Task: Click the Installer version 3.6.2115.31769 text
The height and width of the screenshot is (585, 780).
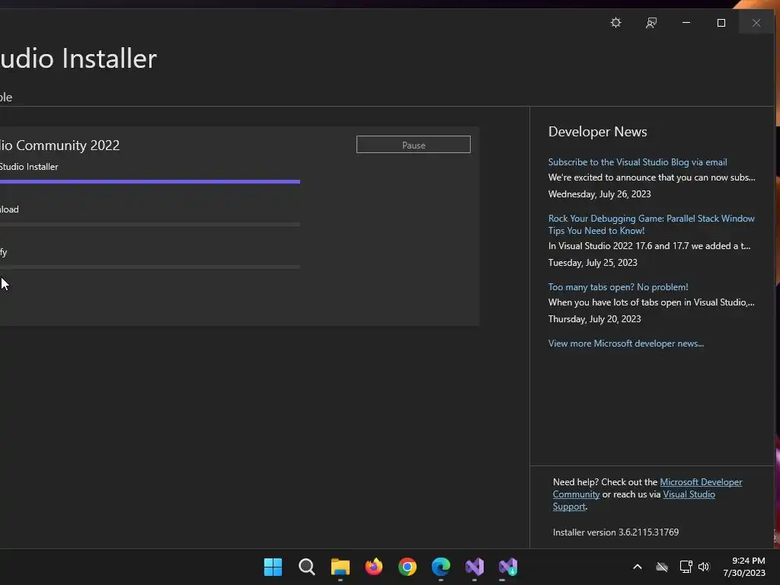Action: click(x=615, y=532)
